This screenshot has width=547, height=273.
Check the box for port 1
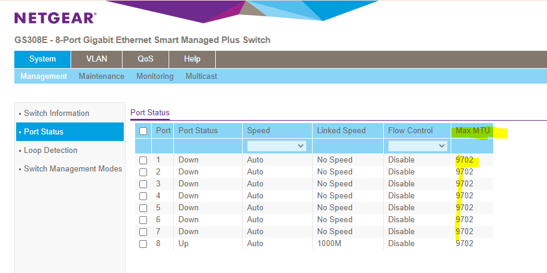pyautogui.click(x=143, y=160)
